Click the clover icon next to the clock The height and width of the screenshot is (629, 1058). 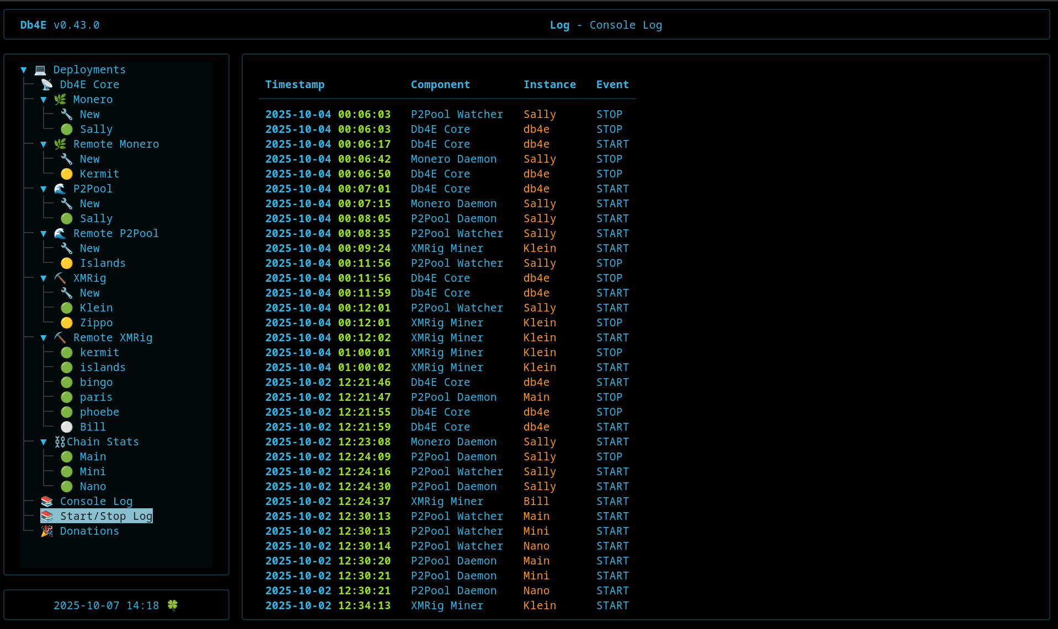pos(173,605)
